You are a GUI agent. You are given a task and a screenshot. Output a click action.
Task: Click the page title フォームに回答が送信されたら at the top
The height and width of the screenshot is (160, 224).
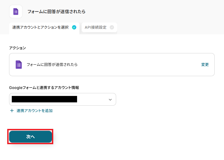point(56,12)
